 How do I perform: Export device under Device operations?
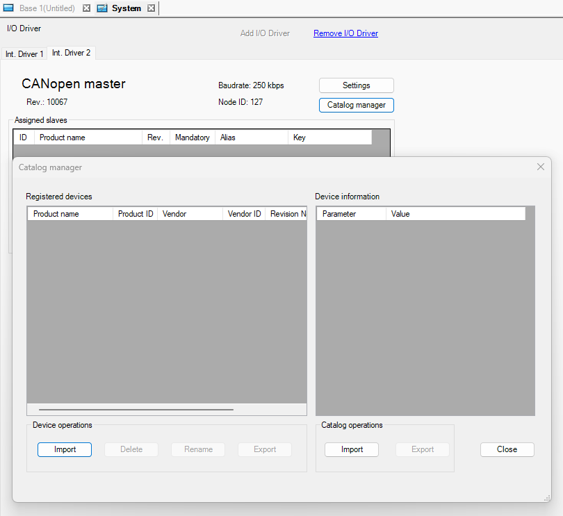265,449
